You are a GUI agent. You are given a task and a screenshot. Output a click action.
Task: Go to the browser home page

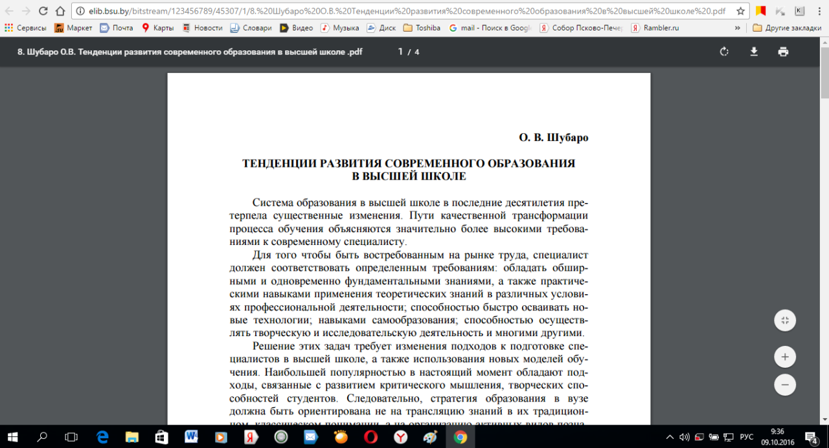pos(60,11)
